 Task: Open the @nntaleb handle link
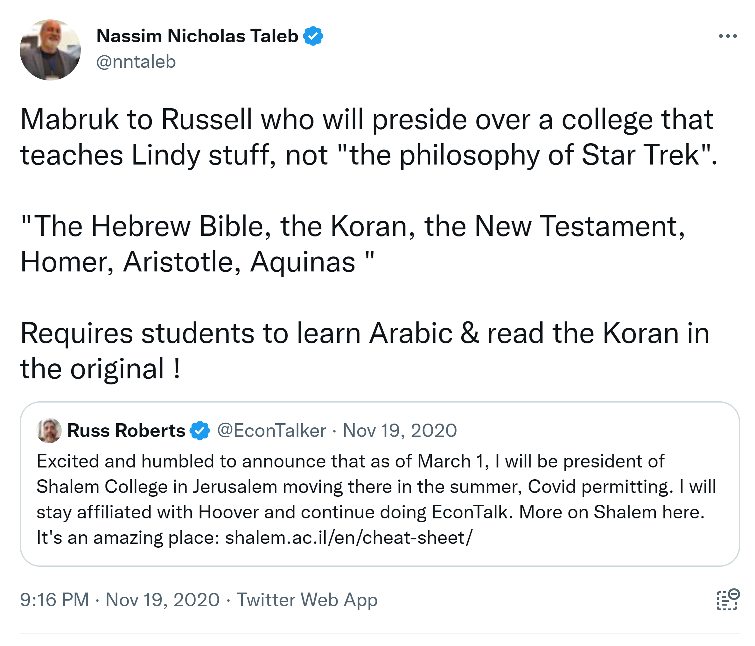pos(136,61)
